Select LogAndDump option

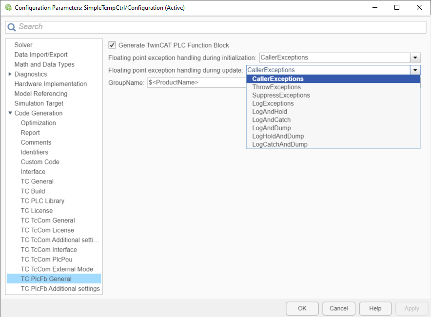(x=333, y=128)
